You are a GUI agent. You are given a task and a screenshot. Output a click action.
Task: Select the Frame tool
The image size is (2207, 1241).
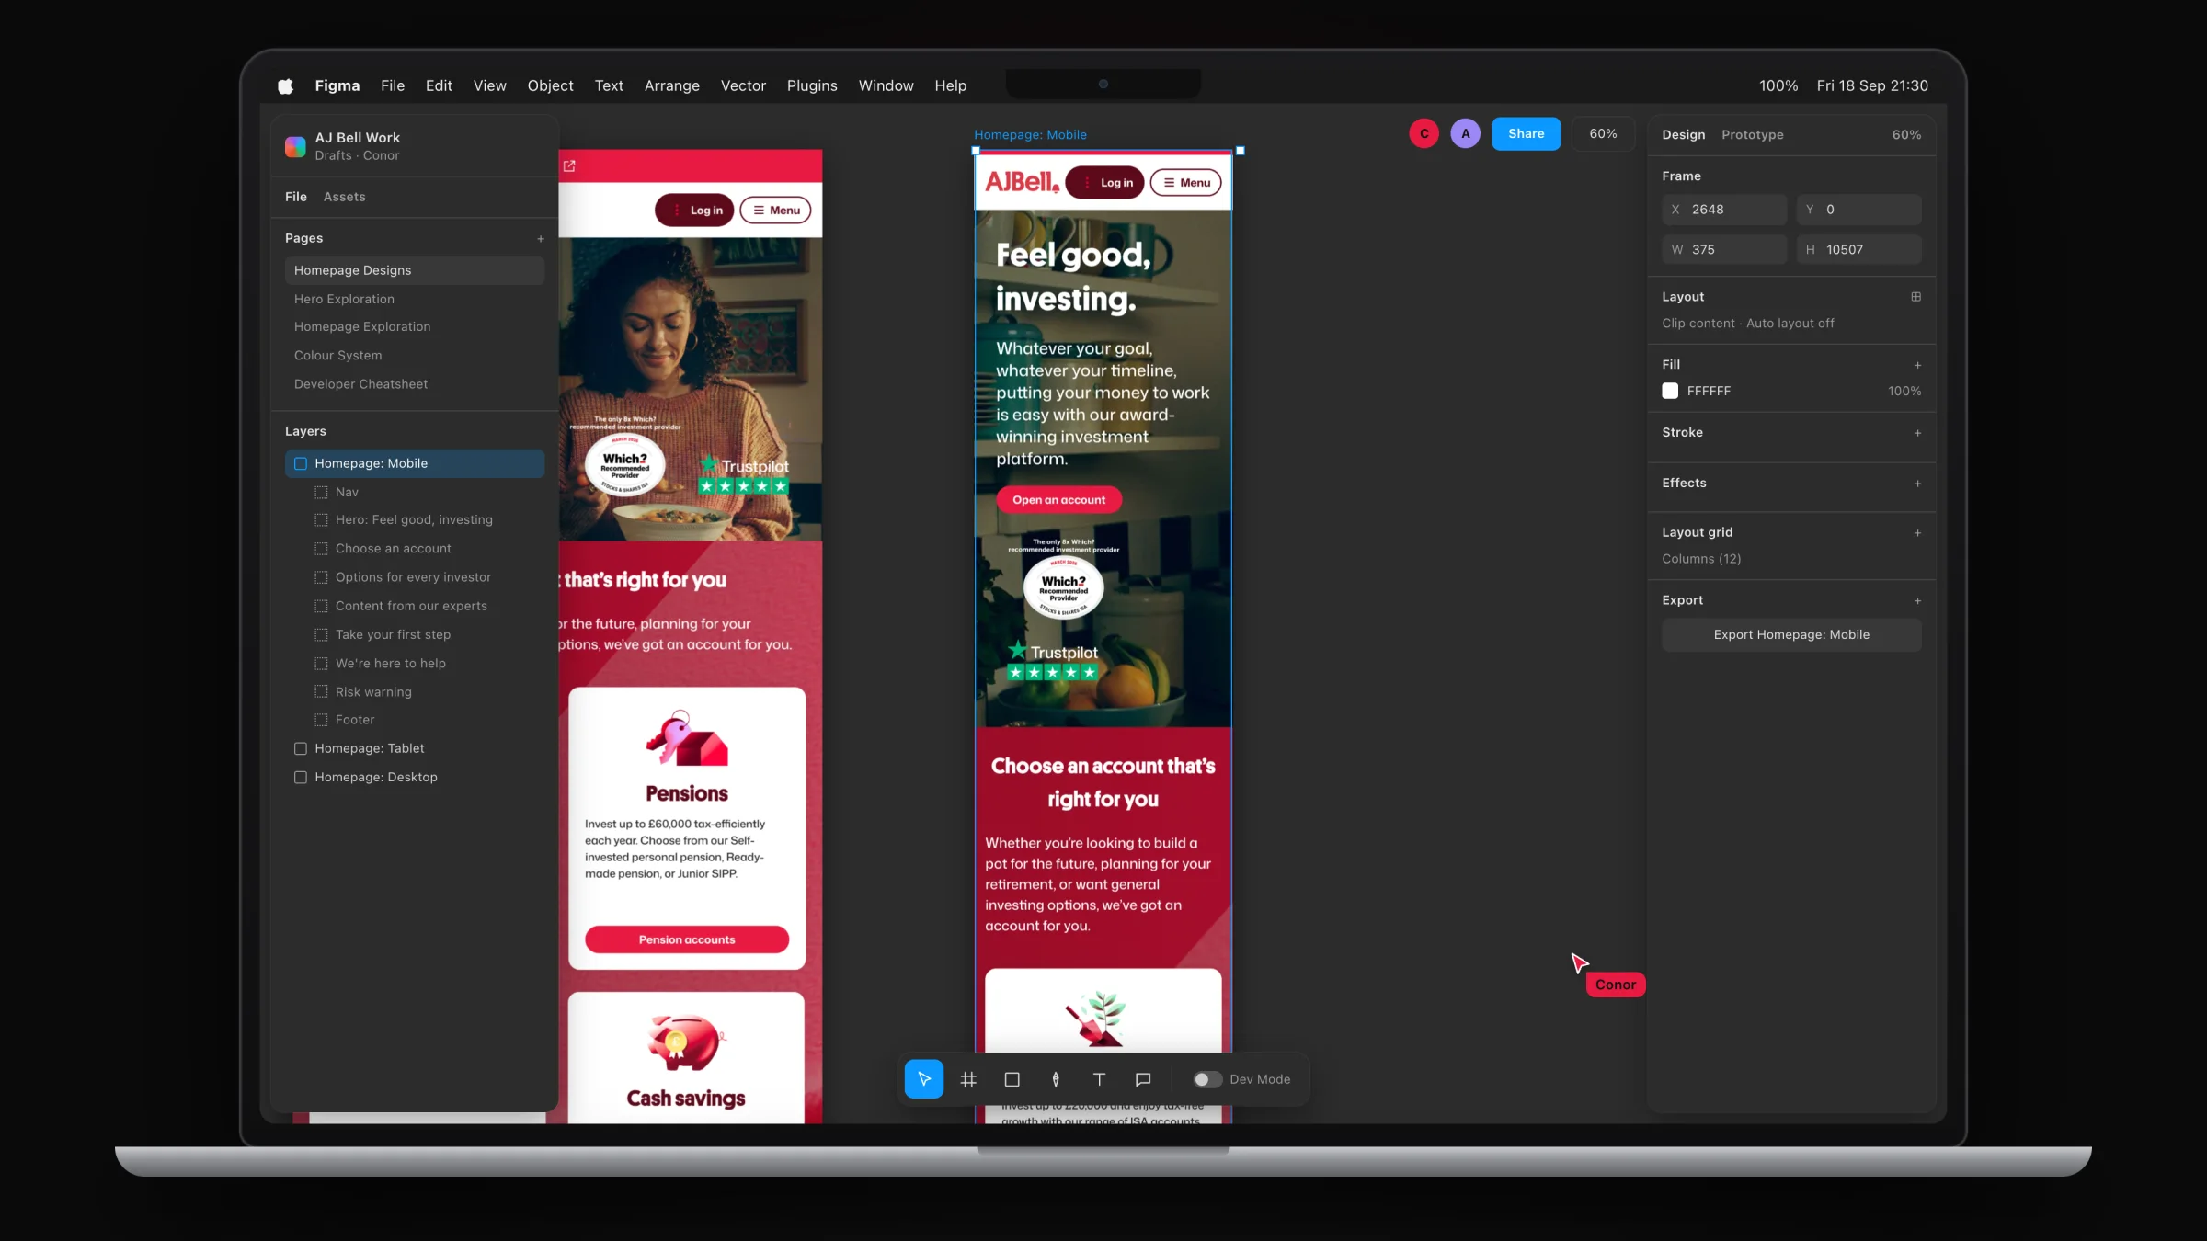pos(967,1079)
